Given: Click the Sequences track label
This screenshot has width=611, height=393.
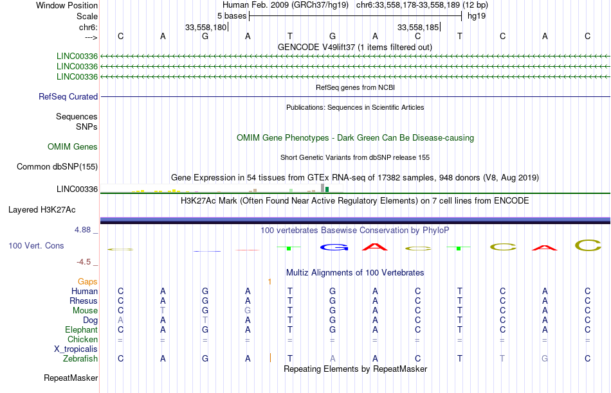Looking at the screenshot, I should [77, 116].
